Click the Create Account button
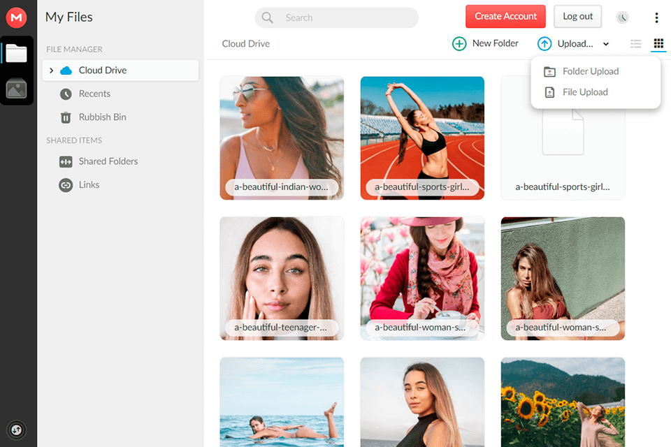Screen dimensions: 671x447 (505, 16)
